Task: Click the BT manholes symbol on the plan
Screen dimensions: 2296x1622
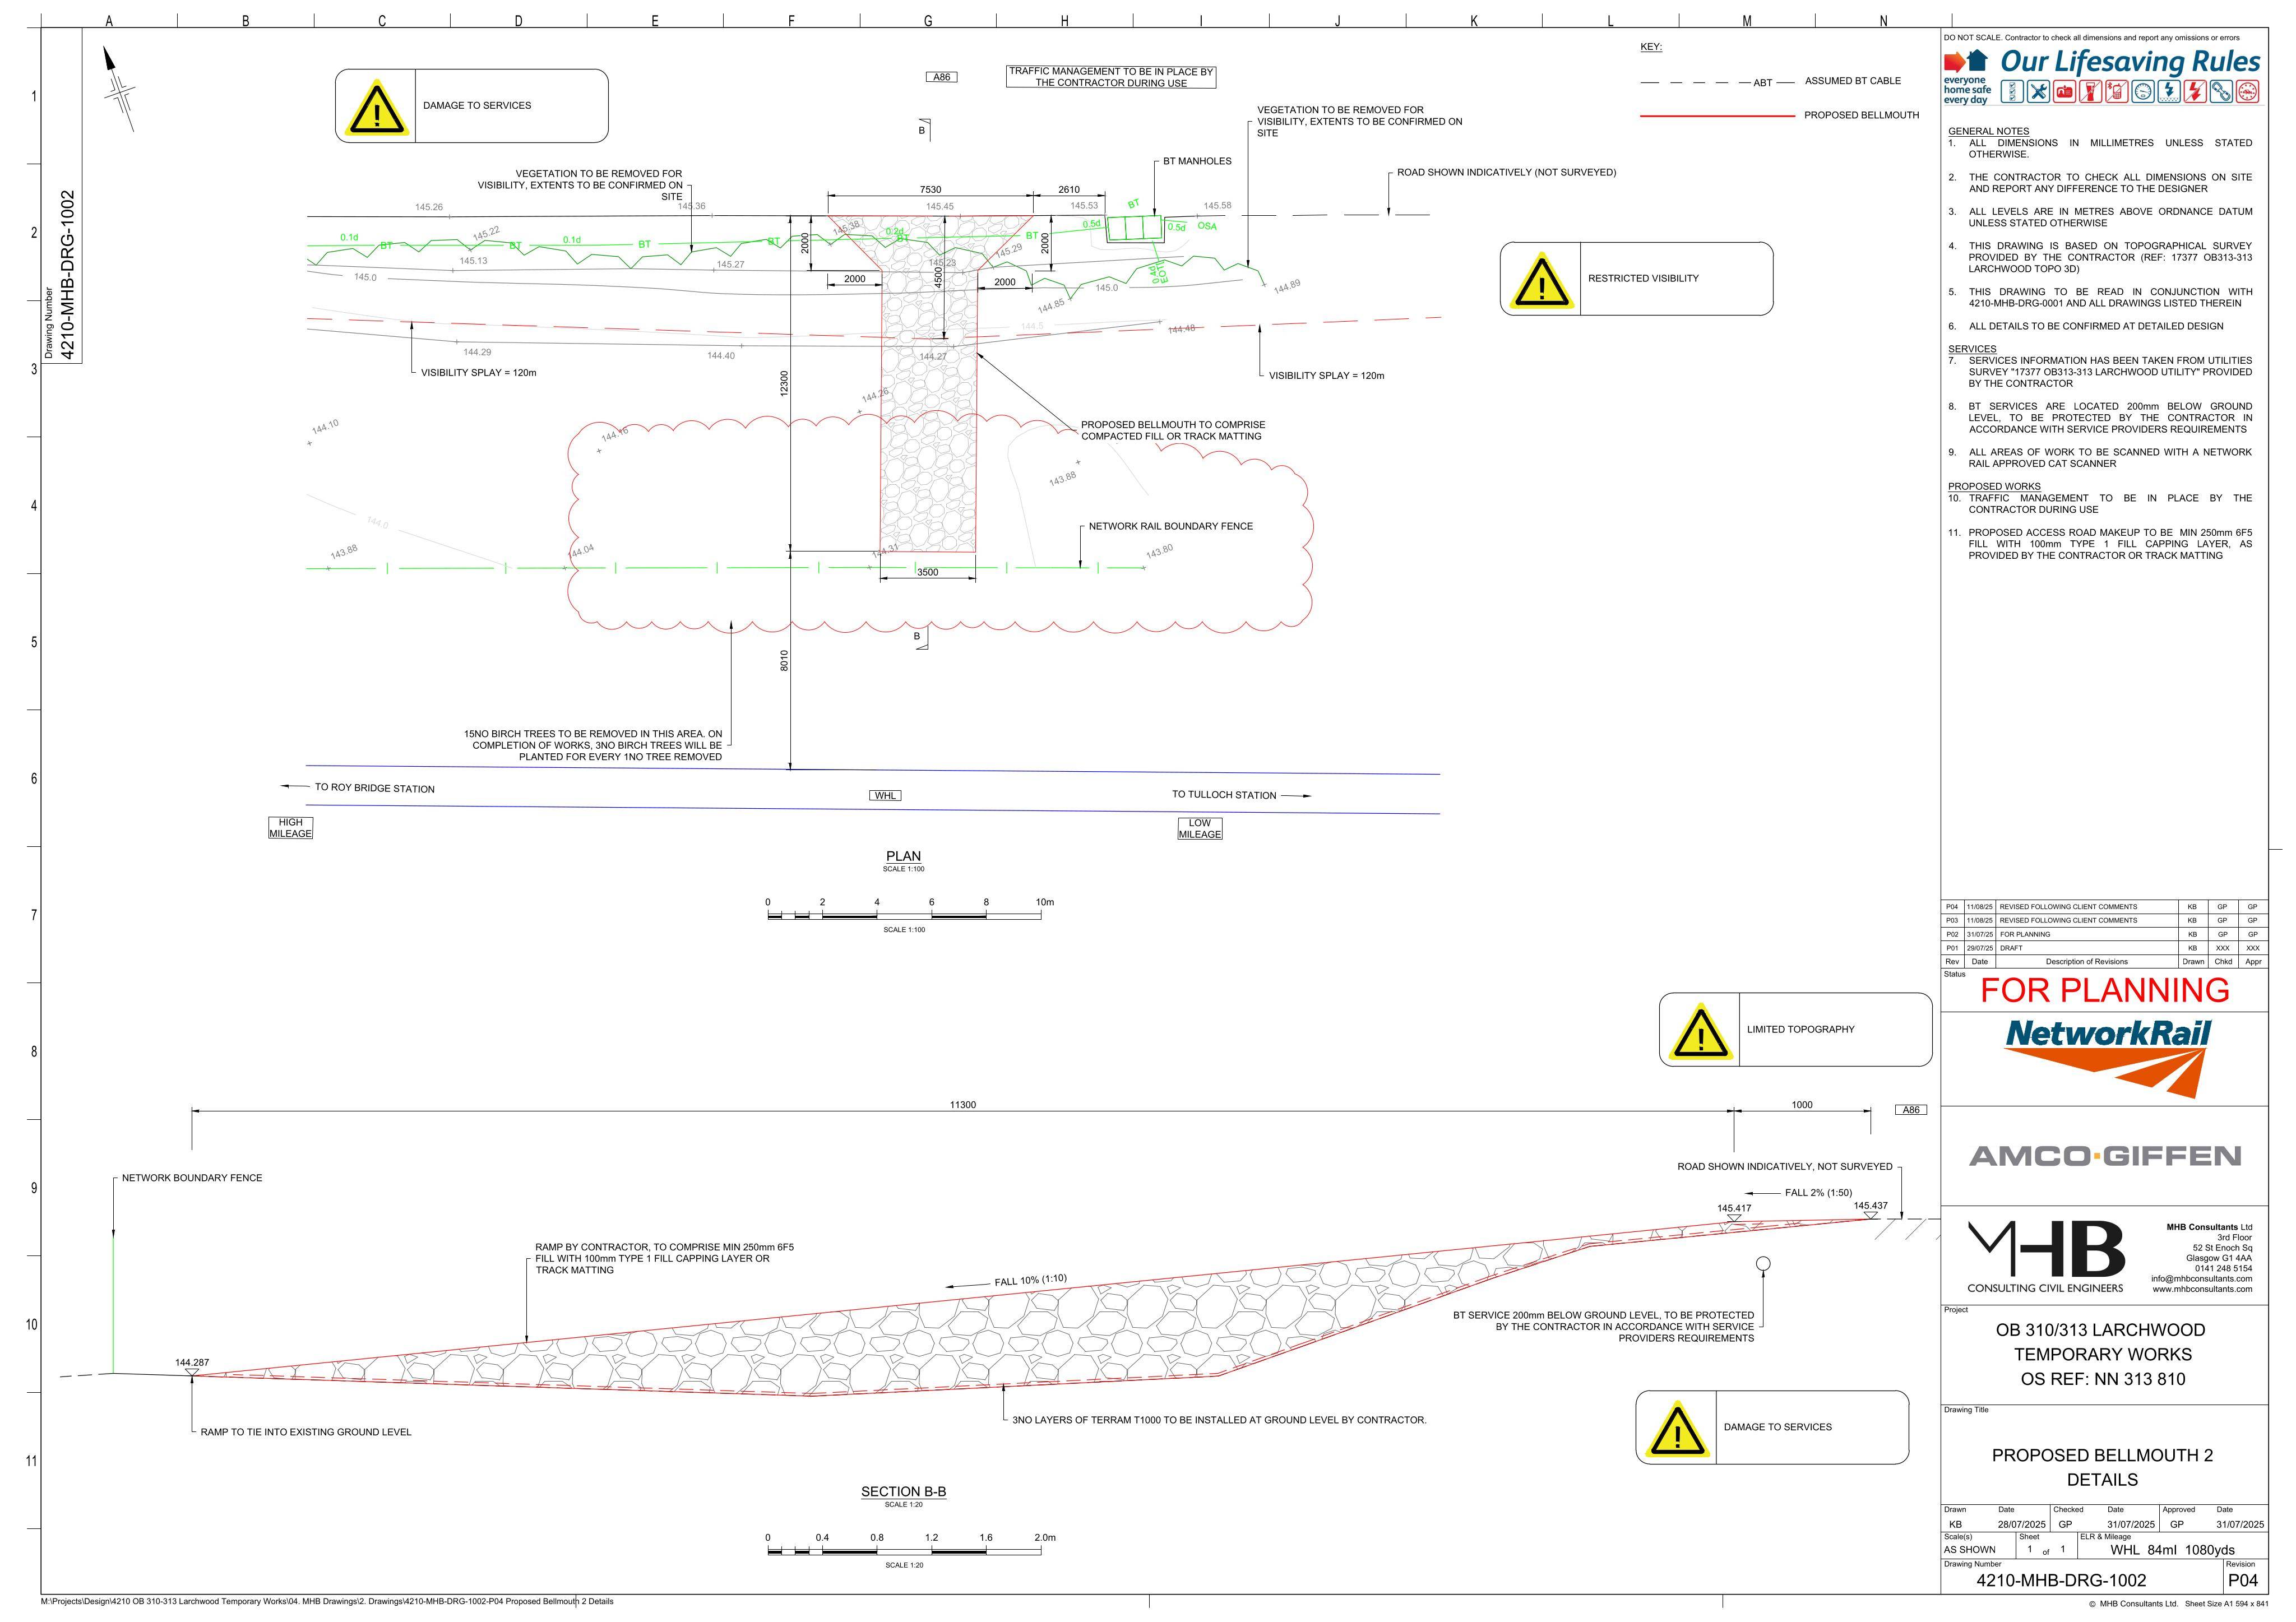Action: coord(1135,228)
